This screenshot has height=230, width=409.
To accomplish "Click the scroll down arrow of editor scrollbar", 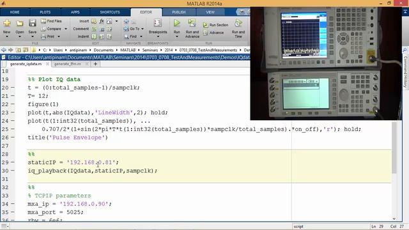I will pyautogui.click(x=394, y=218).
